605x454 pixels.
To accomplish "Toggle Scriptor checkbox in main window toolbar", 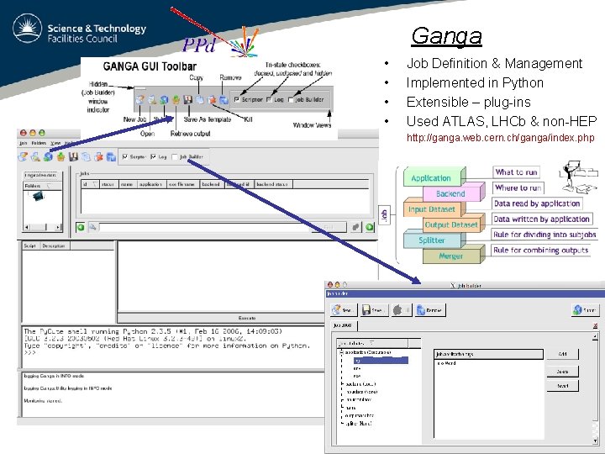I will coord(124,156).
